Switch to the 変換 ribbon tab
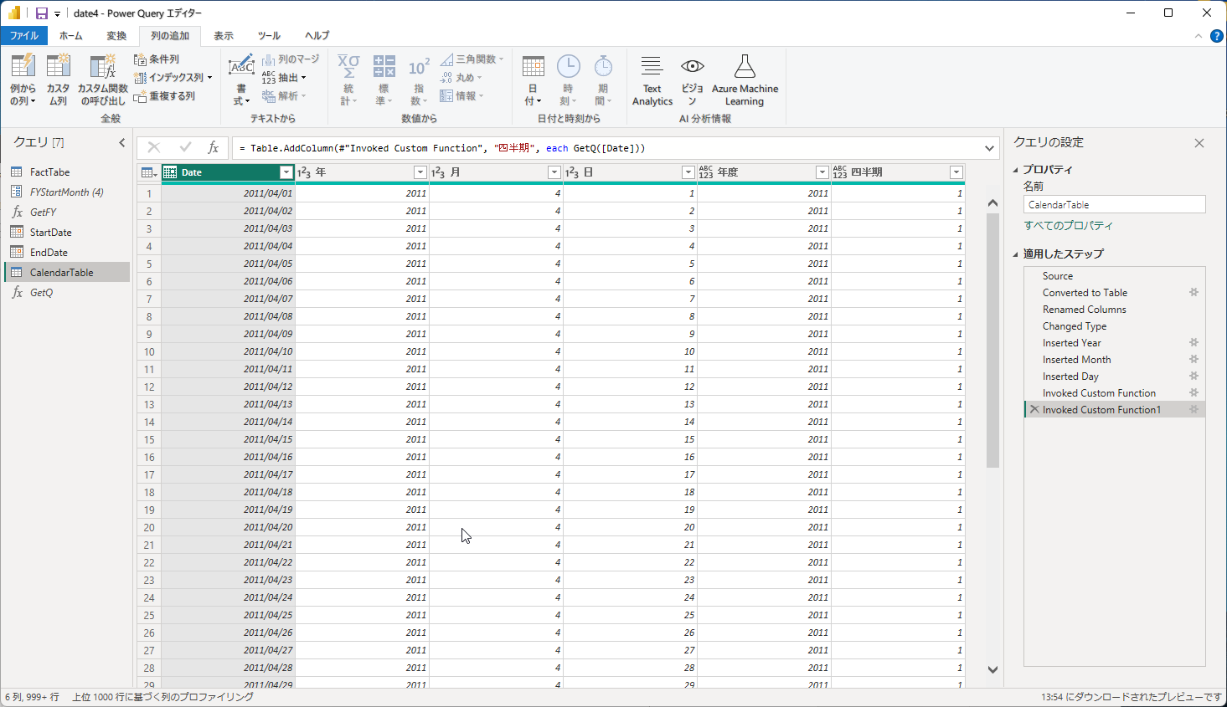The height and width of the screenshot is (707, 1227). 116,36
